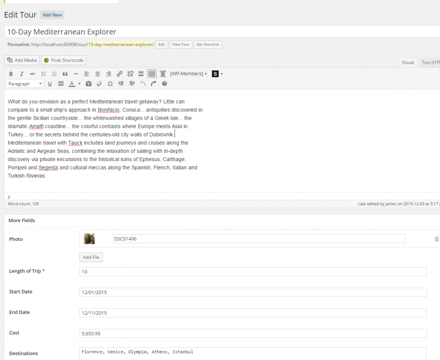440x360 pixels.
Task: Open the editor help question mark icon
Action: [165, 84]
